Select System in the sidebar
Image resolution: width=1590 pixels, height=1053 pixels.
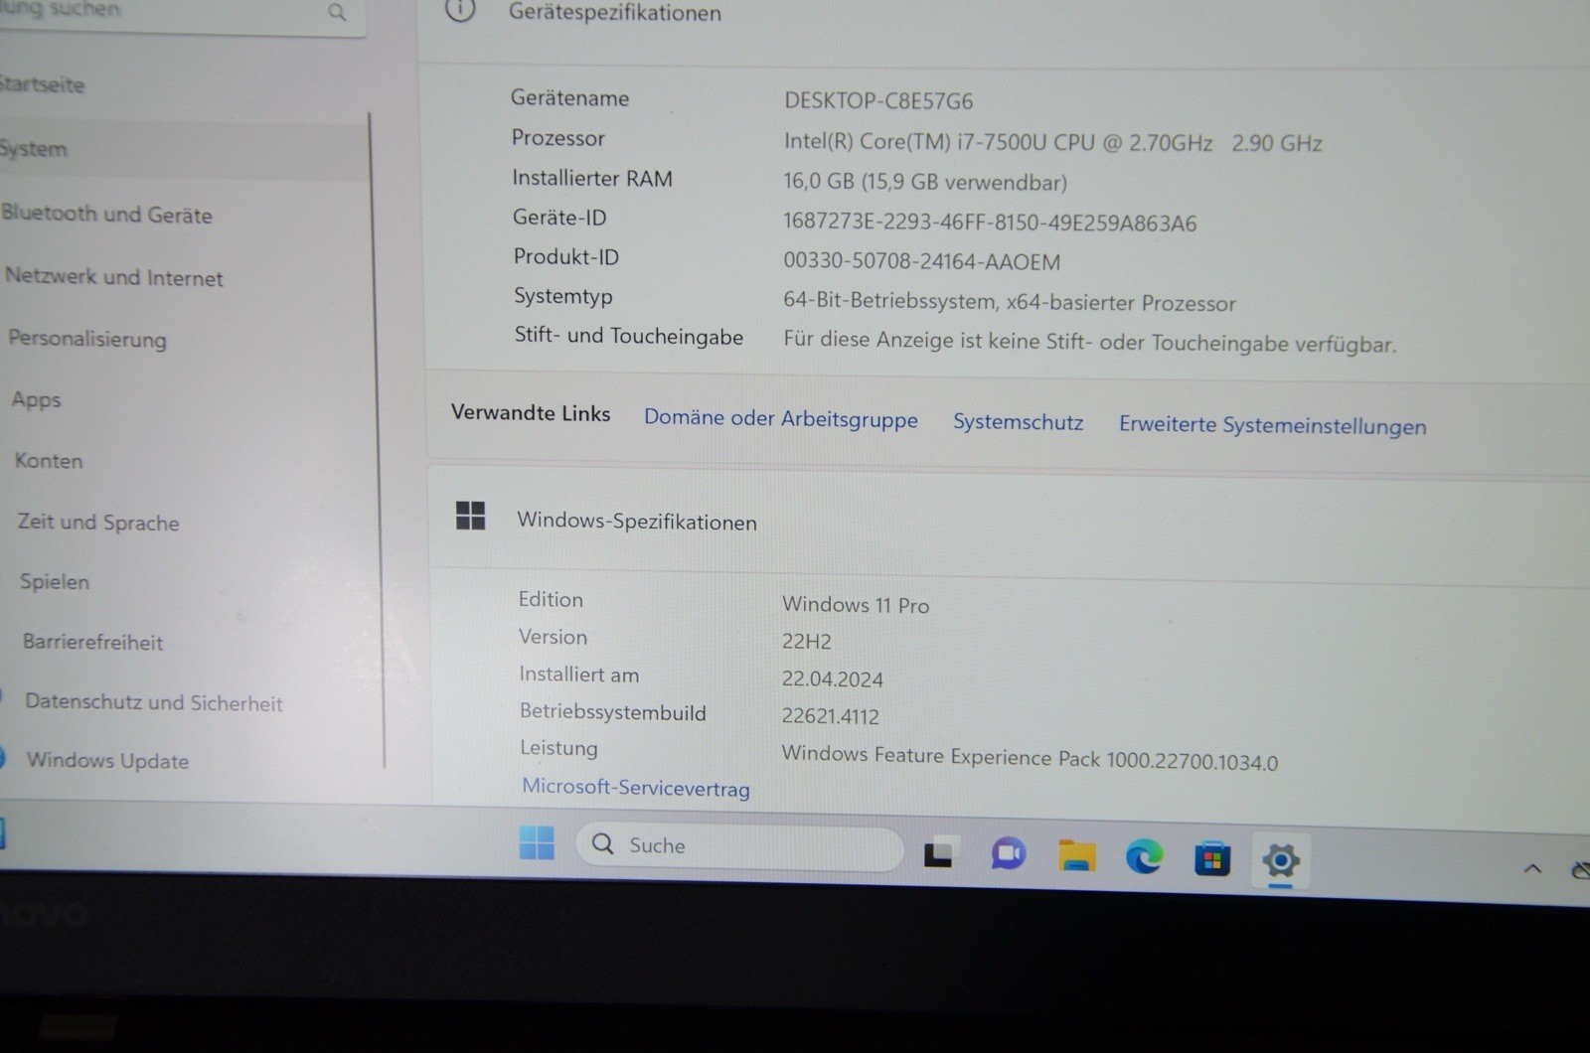click(x=184, y=150)
